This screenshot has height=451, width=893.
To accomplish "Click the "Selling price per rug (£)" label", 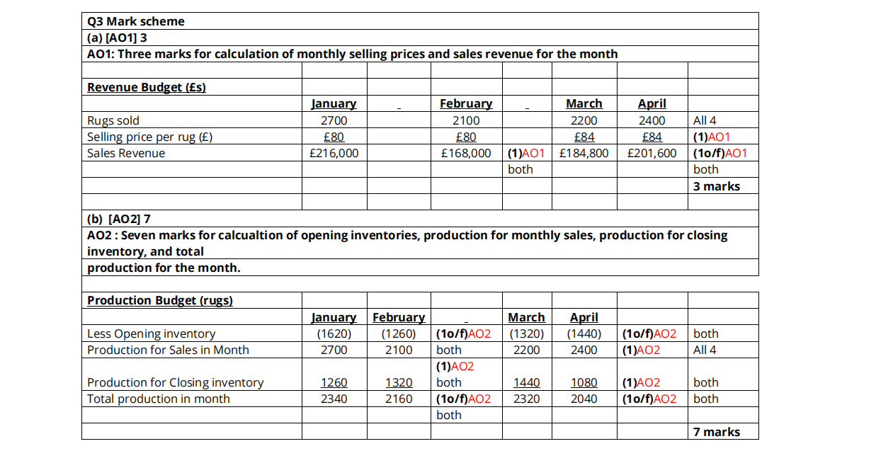I will point(149,137).
